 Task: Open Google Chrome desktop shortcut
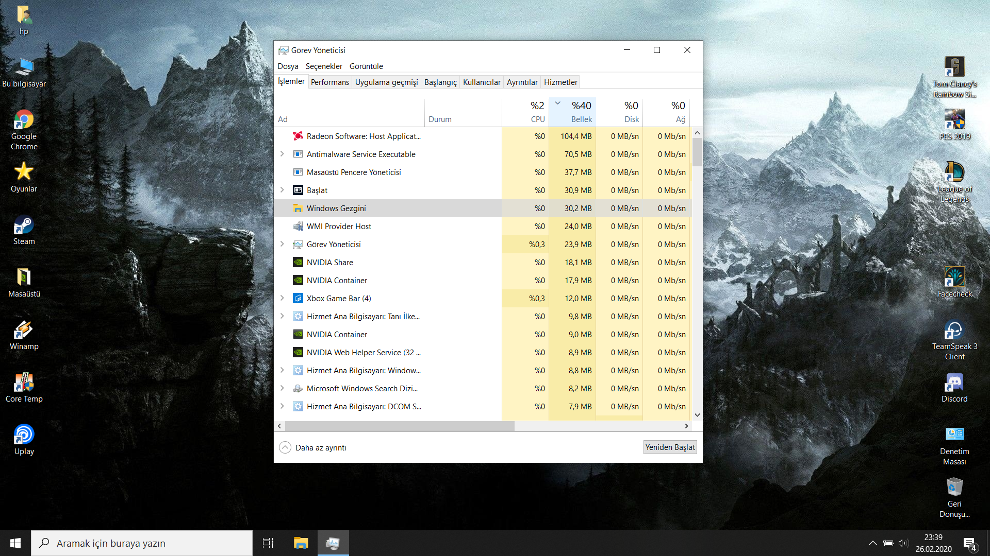[24, 130]
